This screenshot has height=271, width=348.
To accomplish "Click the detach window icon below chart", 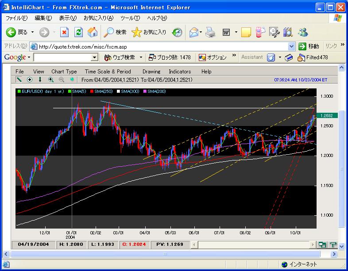I will 322,244.
